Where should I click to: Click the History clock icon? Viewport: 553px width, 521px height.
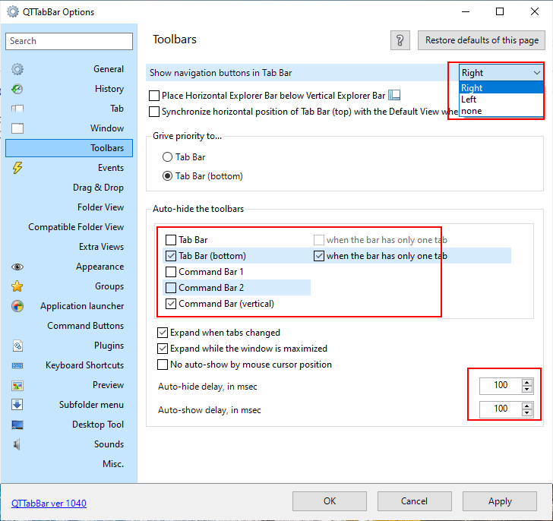pos(17,89)
